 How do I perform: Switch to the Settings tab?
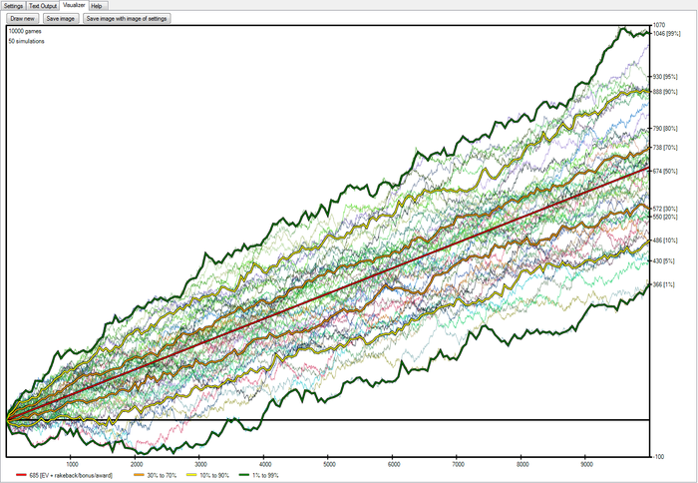click(13, 6)
